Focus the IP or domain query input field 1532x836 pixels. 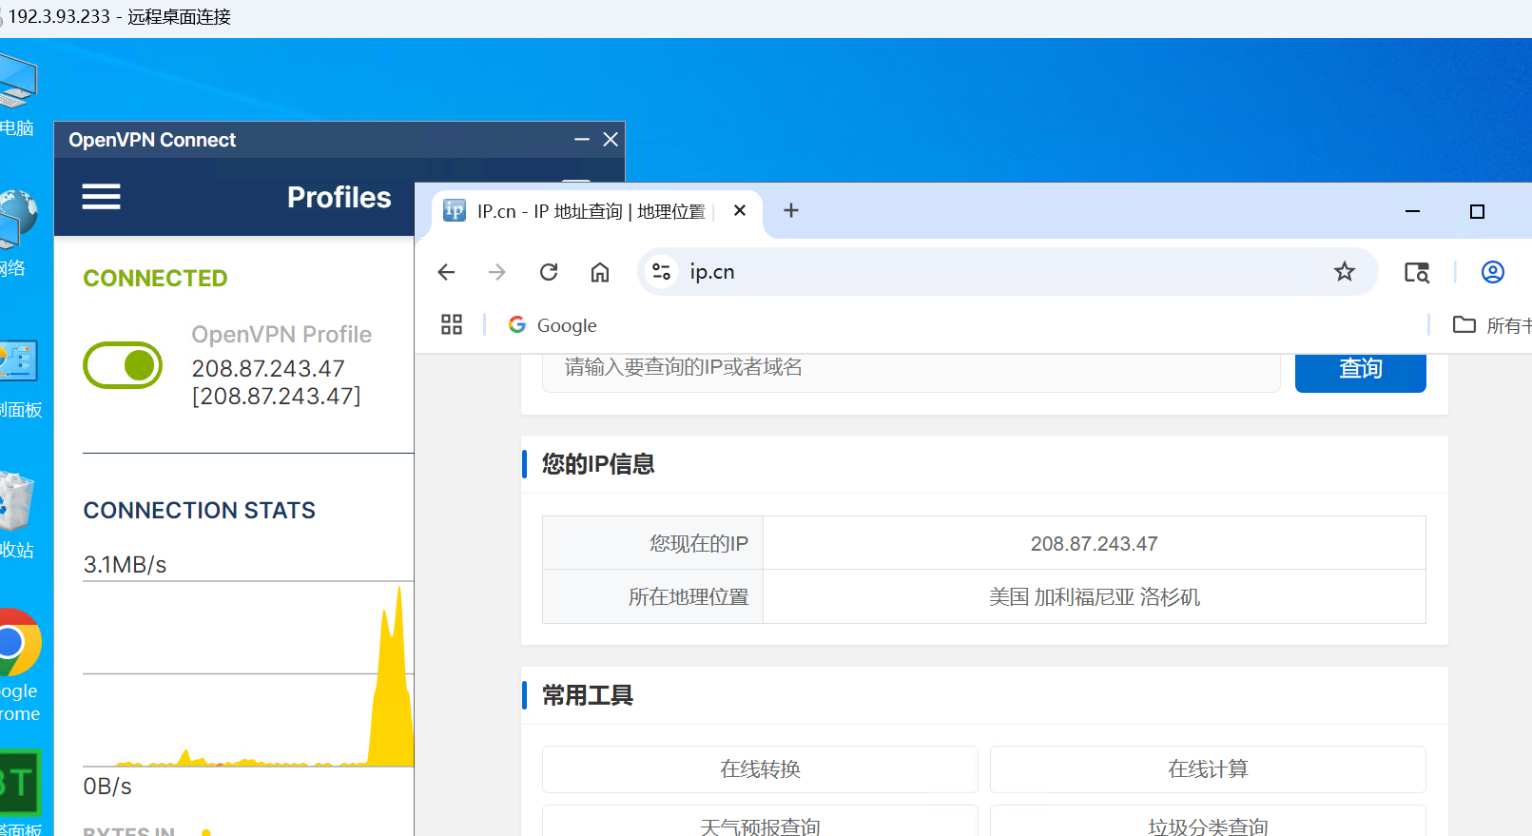(910, 369)
